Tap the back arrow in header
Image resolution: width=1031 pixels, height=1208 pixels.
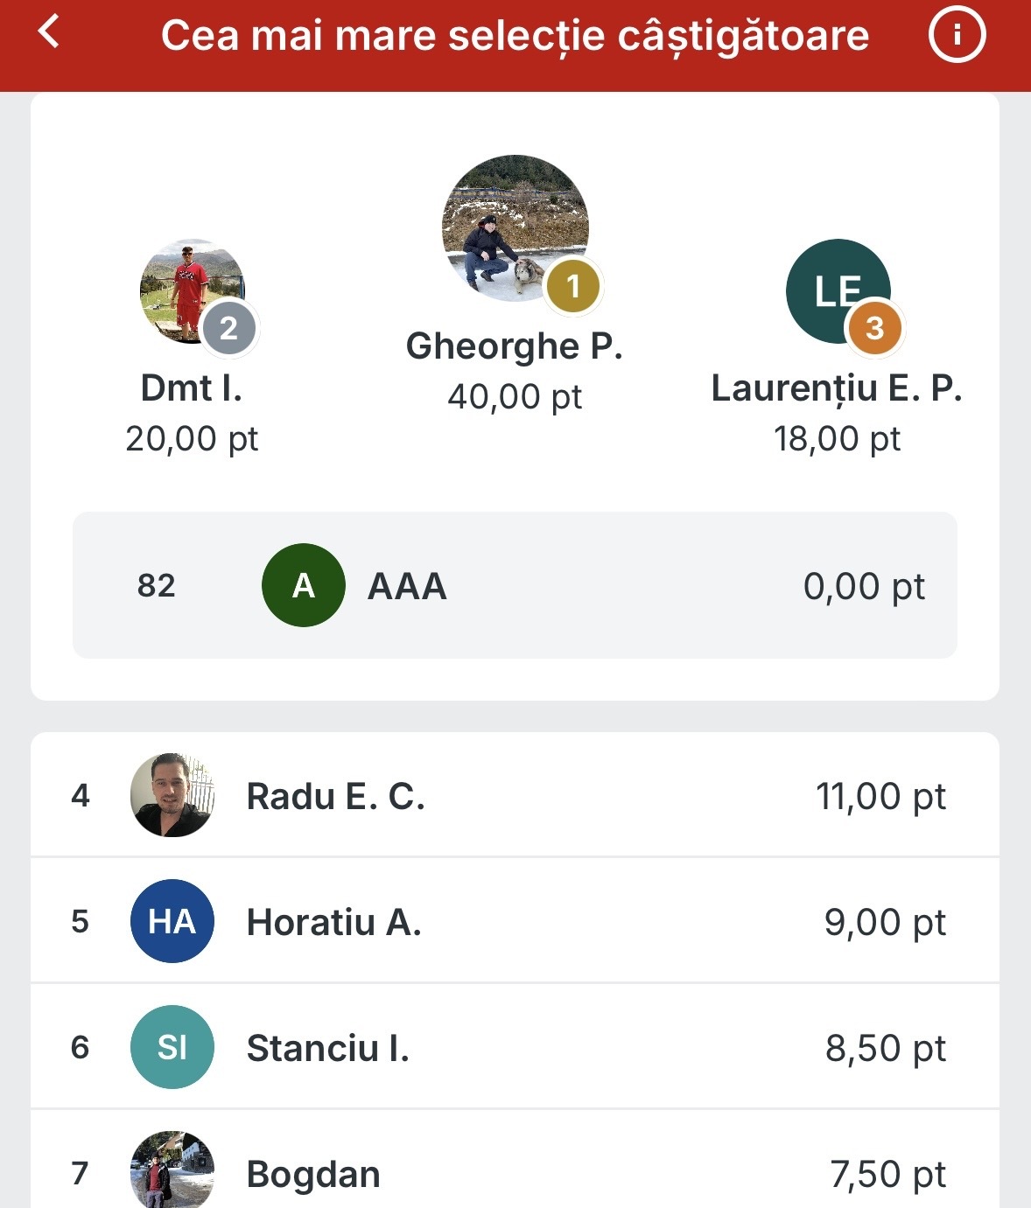pos(49,32)
